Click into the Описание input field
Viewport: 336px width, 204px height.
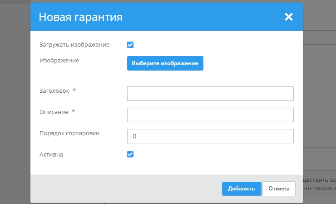click(210, 115)
